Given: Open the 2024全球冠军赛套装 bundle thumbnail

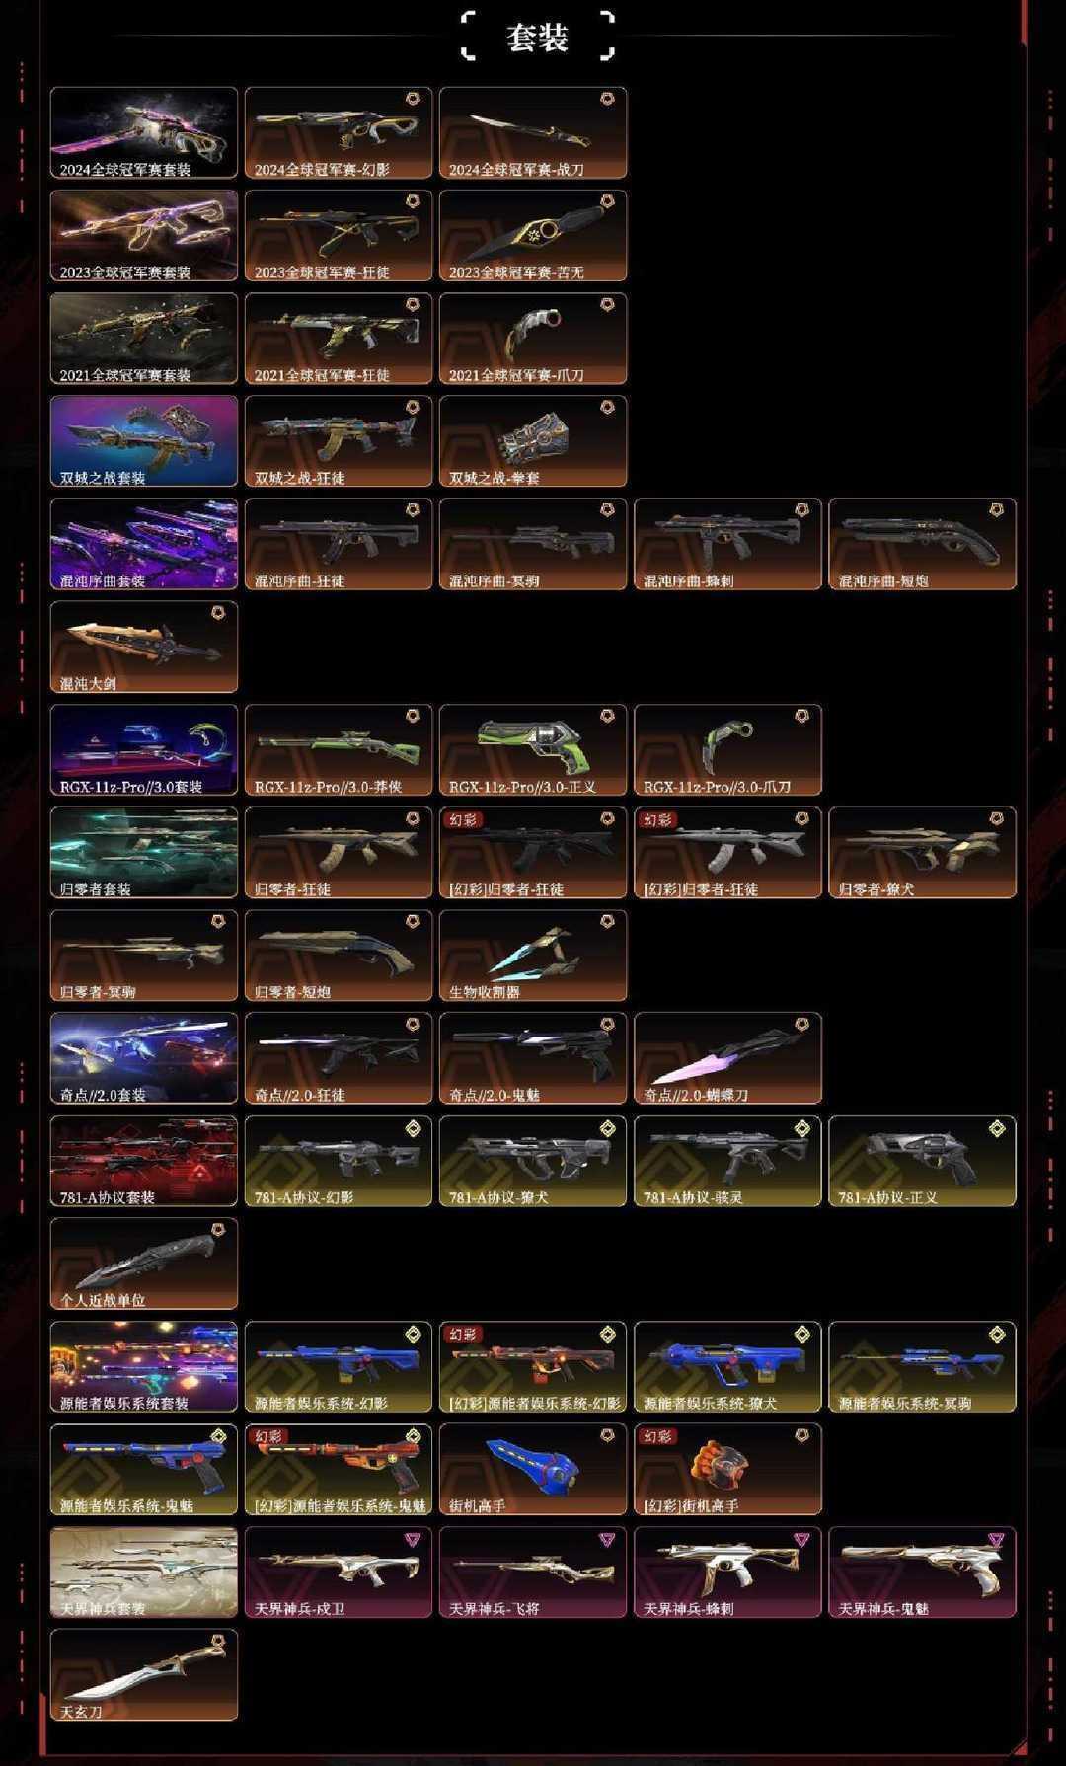Looking at the screenshot, I should tap(144, 132).
